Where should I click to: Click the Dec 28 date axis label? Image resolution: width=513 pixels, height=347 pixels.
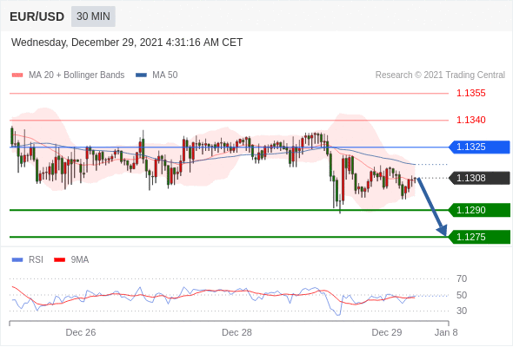pos(237,332)
